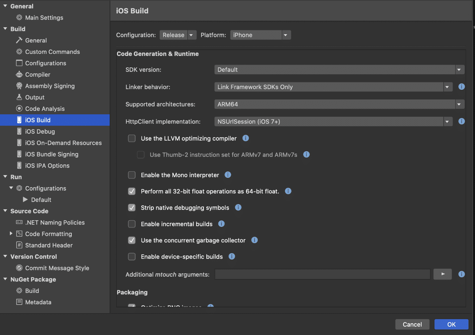Collapse the NuGet Package section
475x335 pixels.
point(5,279)
